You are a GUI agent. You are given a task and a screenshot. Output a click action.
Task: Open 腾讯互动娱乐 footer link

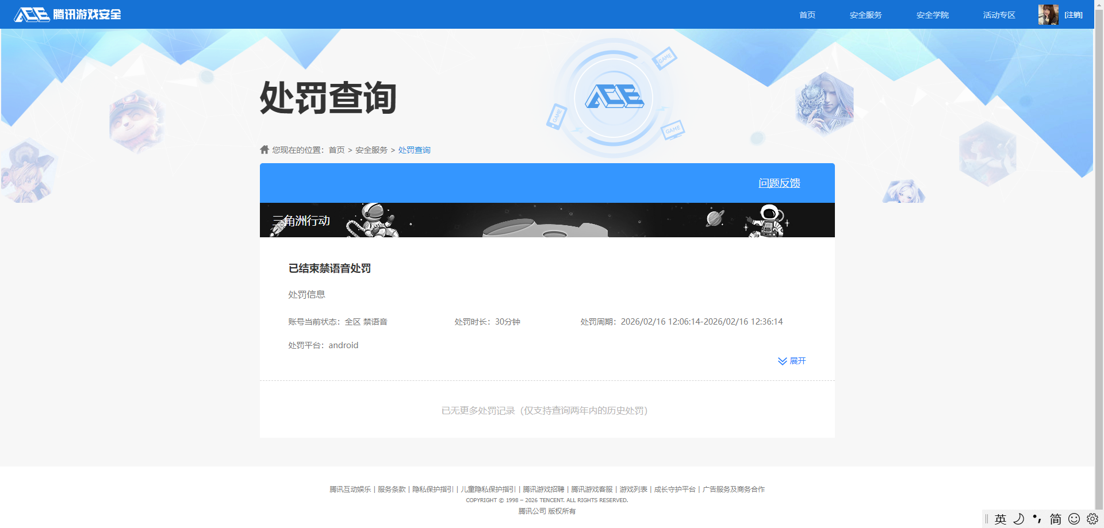[x=350, y=490]
